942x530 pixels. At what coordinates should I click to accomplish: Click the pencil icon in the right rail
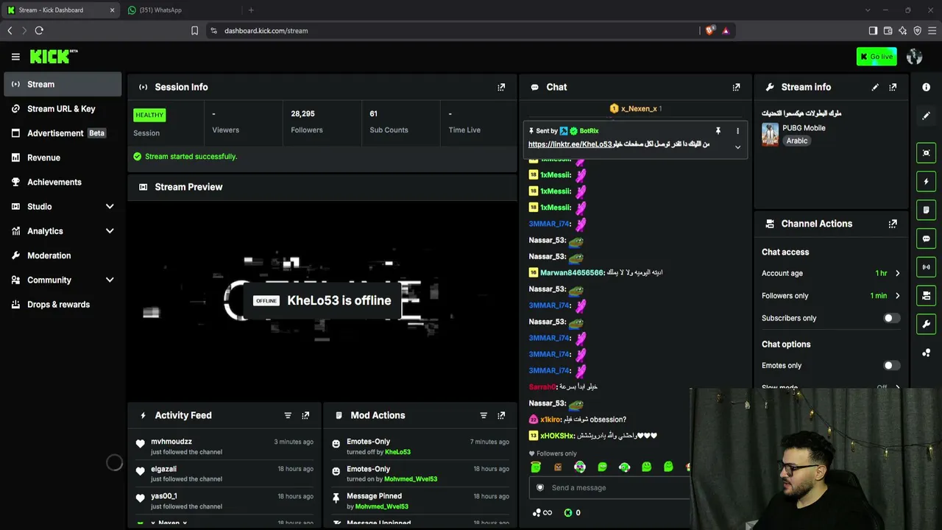tap(926, 116)
